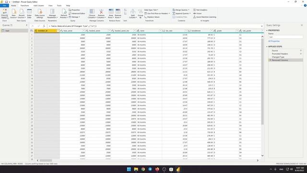Open the Data Type: Text dropdown

click(151, 10)
